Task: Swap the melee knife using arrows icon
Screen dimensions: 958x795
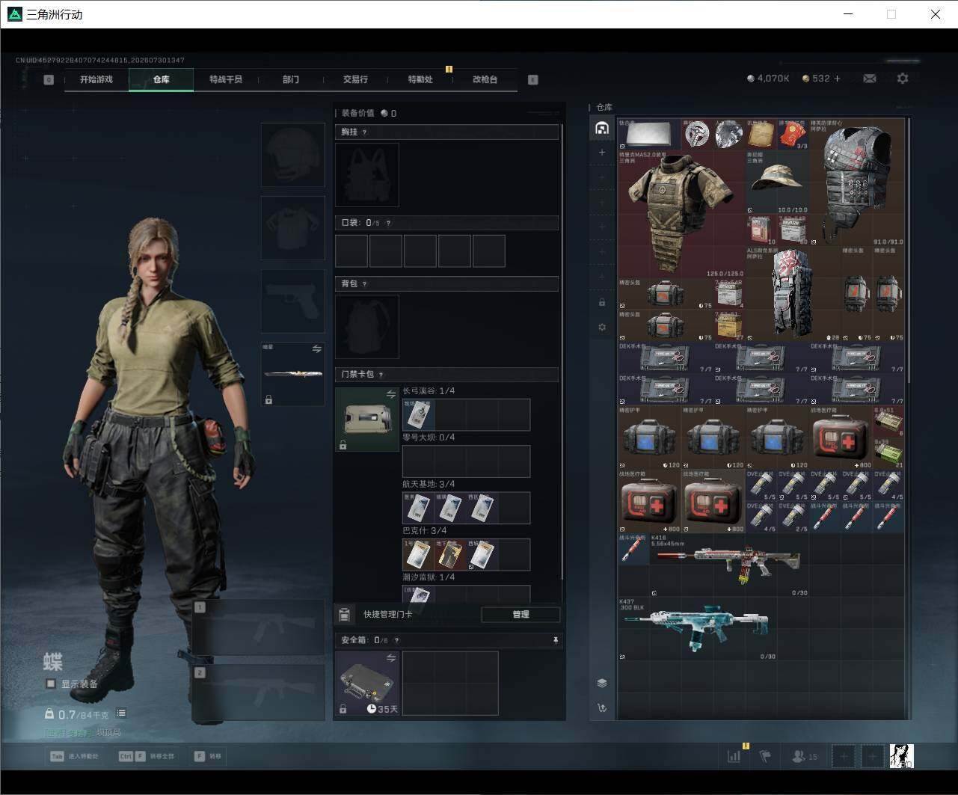Action: [316, 349]
